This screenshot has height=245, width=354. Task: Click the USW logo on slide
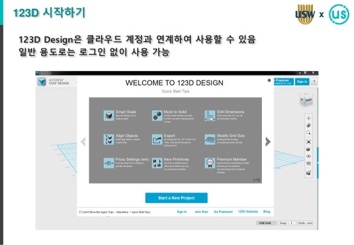(305, 14)
